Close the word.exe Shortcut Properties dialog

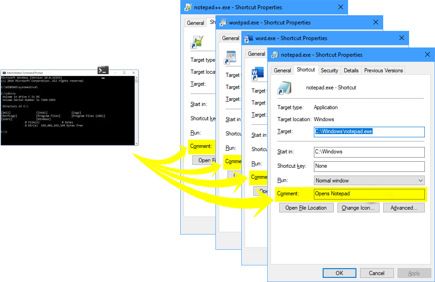click(401, 38)
